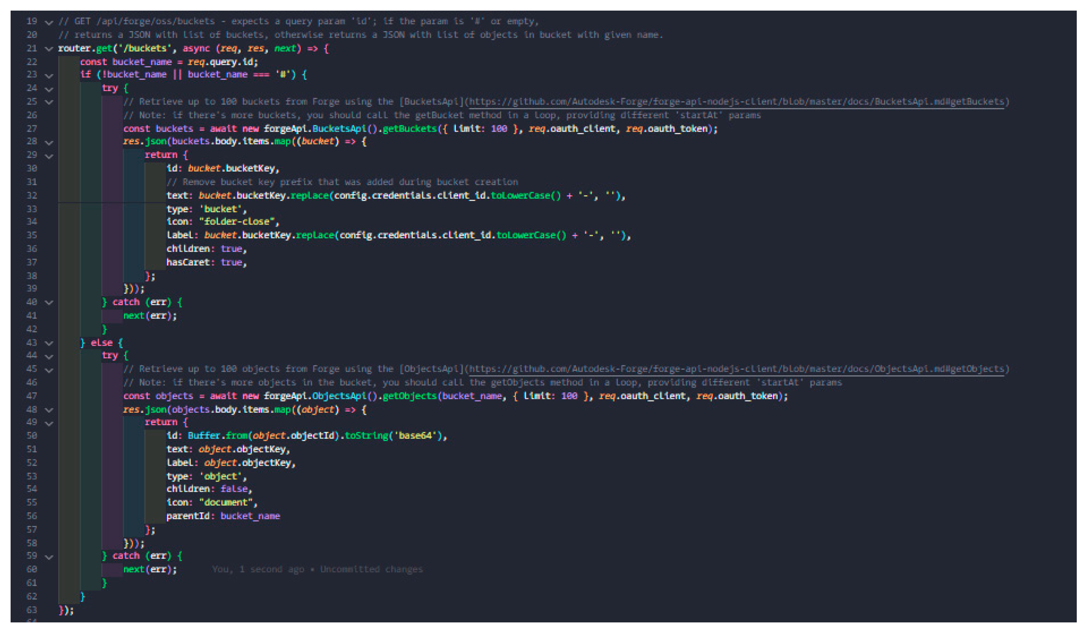This screenshot has width=1087, height=633.
Task: Click line number 32 in the gutter
Action: [32, 195]
